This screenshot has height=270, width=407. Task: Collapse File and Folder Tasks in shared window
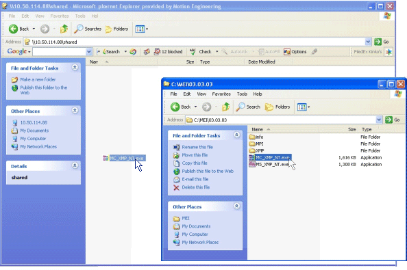pyautogui.click(x=75, y=68)
